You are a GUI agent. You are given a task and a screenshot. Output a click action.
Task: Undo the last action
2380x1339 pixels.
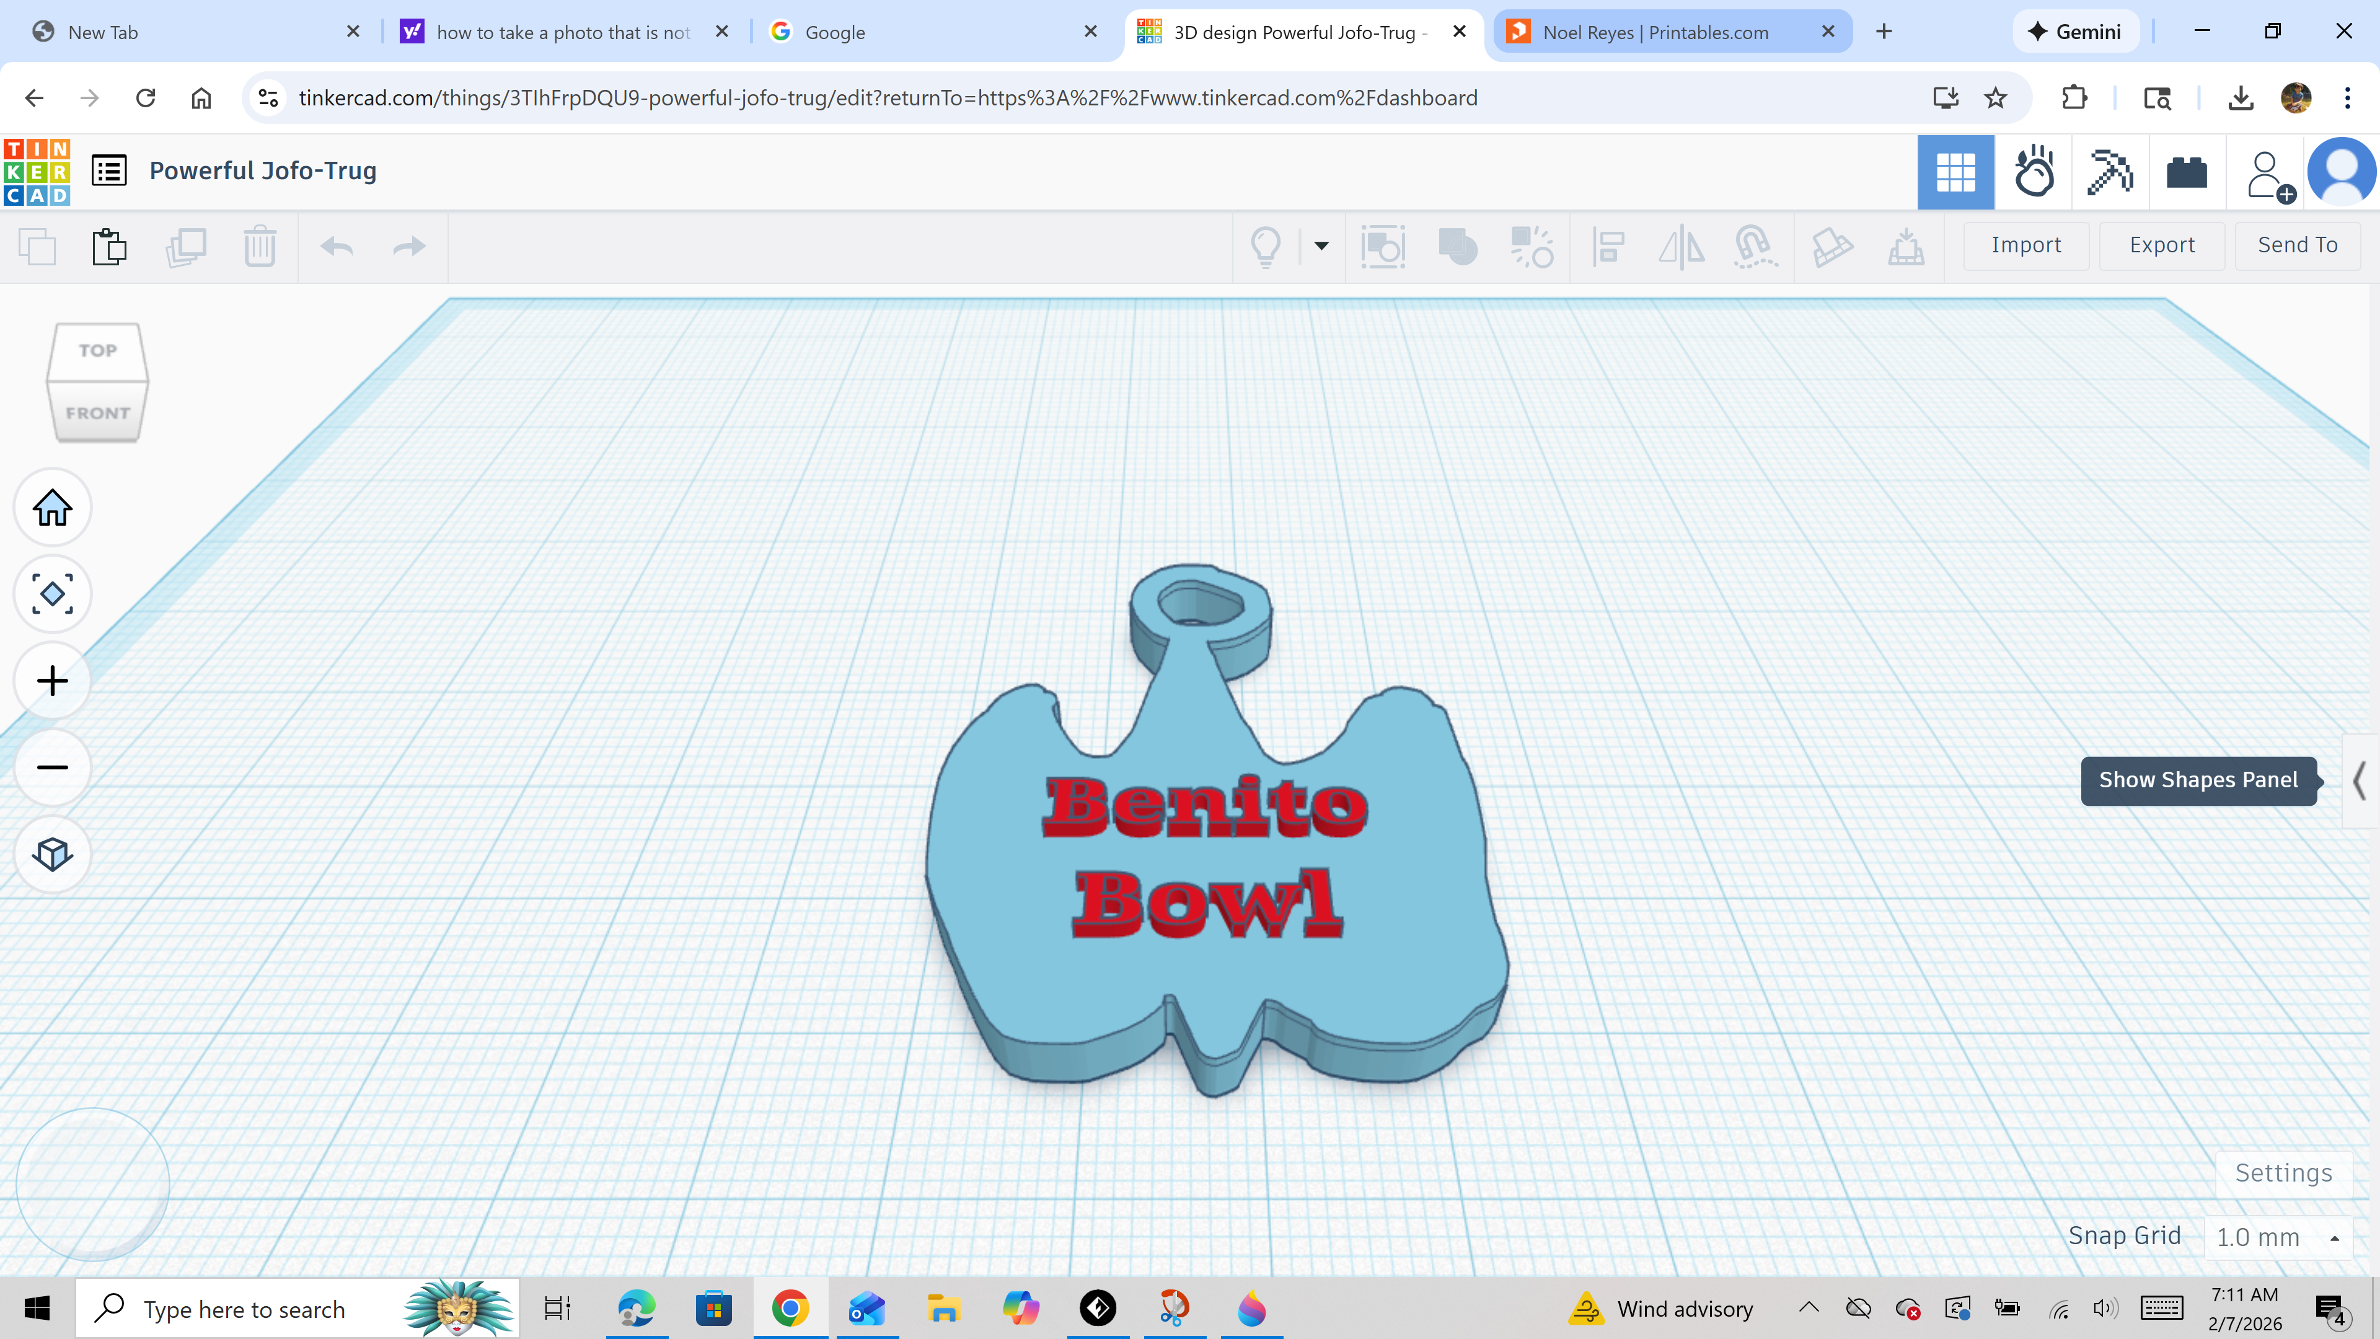tap(337, 247)
